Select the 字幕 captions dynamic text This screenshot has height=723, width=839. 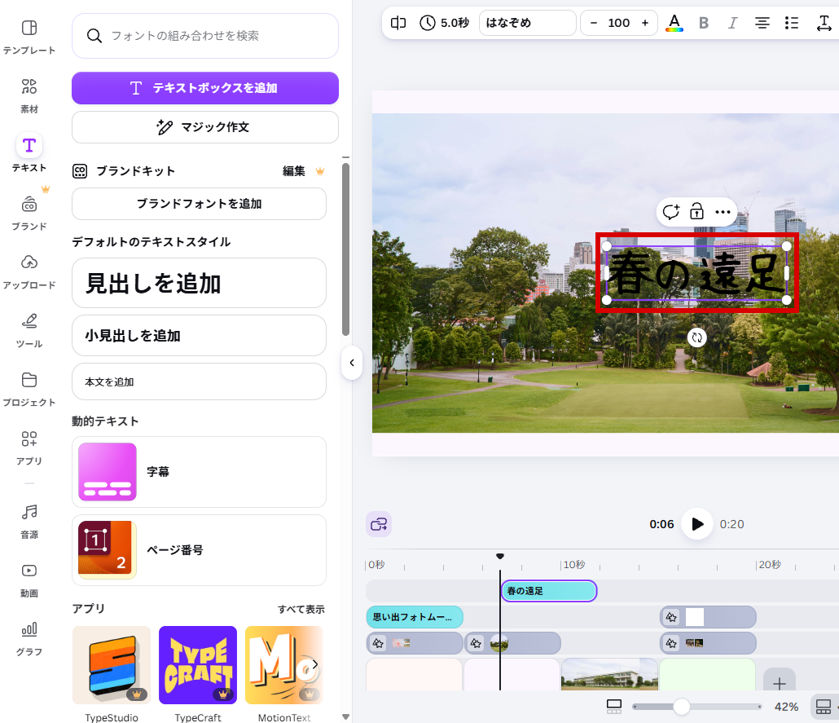coord(199,472)
